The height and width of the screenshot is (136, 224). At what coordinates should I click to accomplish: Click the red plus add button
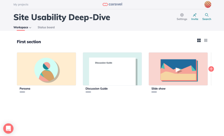[211, 69]
